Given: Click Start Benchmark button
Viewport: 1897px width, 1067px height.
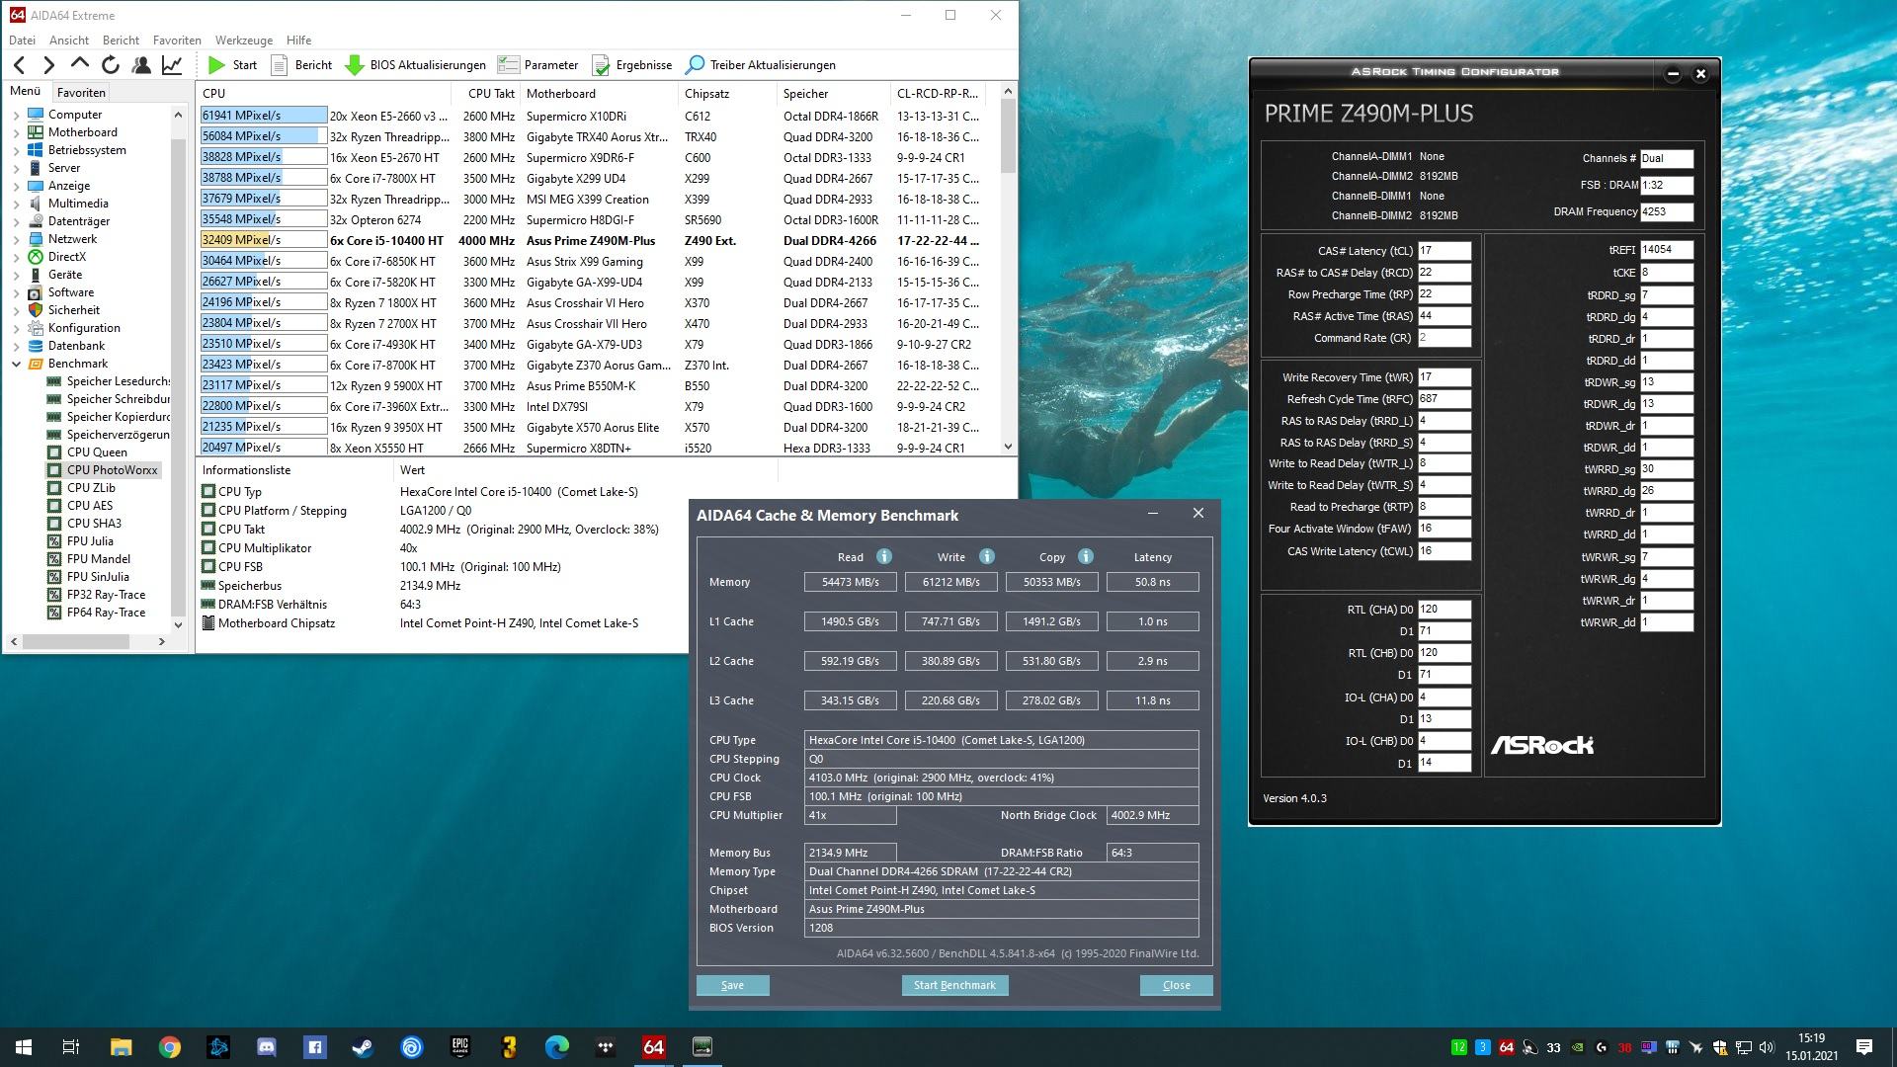Looking at the screenshot, I should (x=954, y=985).
